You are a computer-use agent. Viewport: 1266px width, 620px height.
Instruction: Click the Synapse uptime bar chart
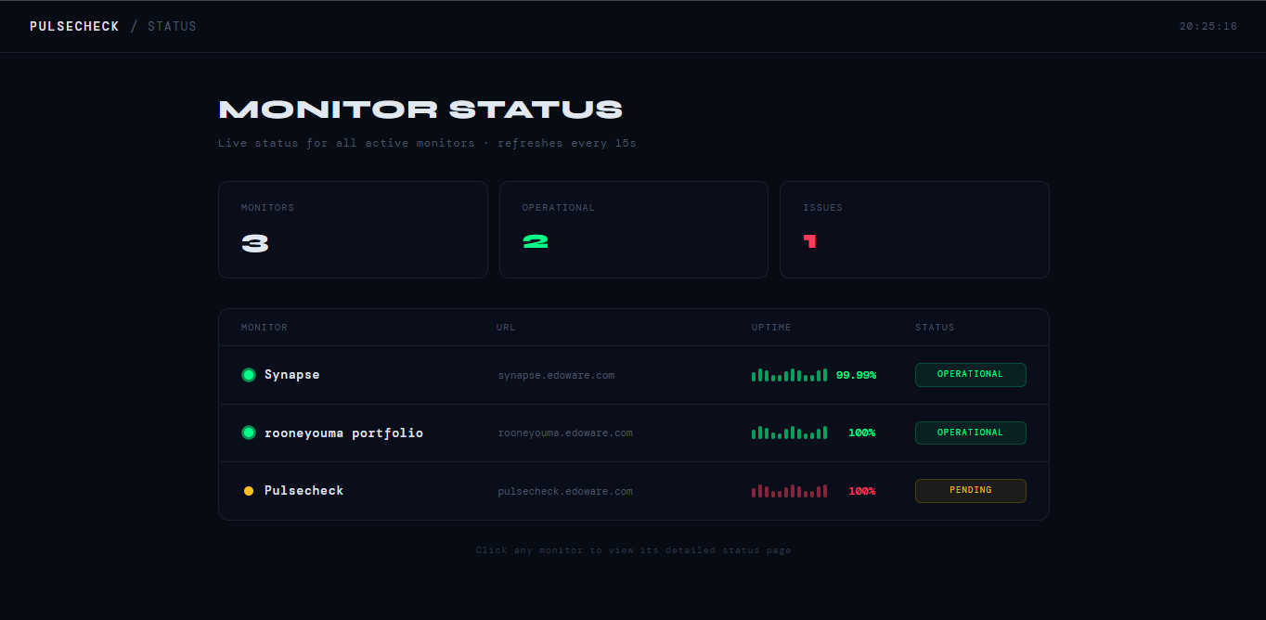point(789,375)
